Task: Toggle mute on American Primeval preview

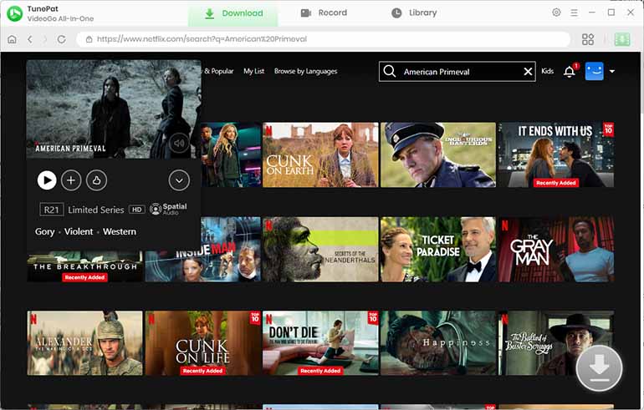Action: (x=178, y=143)
